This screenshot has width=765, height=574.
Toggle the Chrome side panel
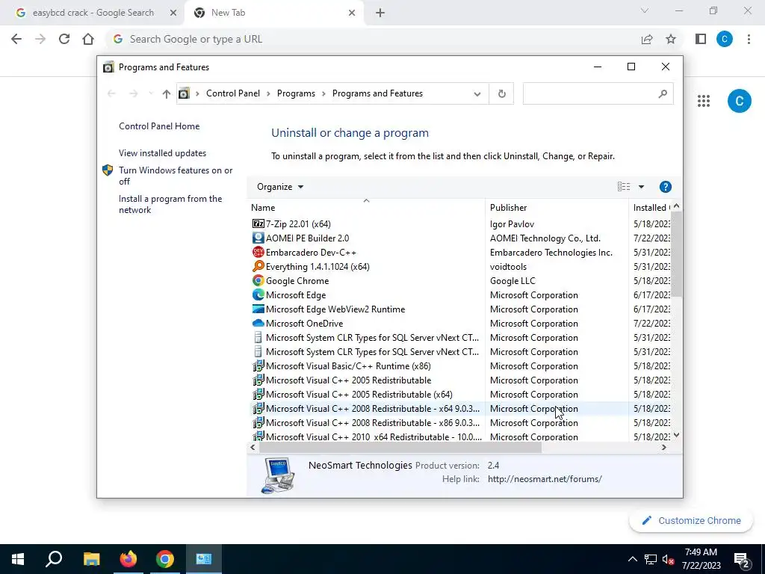coord(701,39)
